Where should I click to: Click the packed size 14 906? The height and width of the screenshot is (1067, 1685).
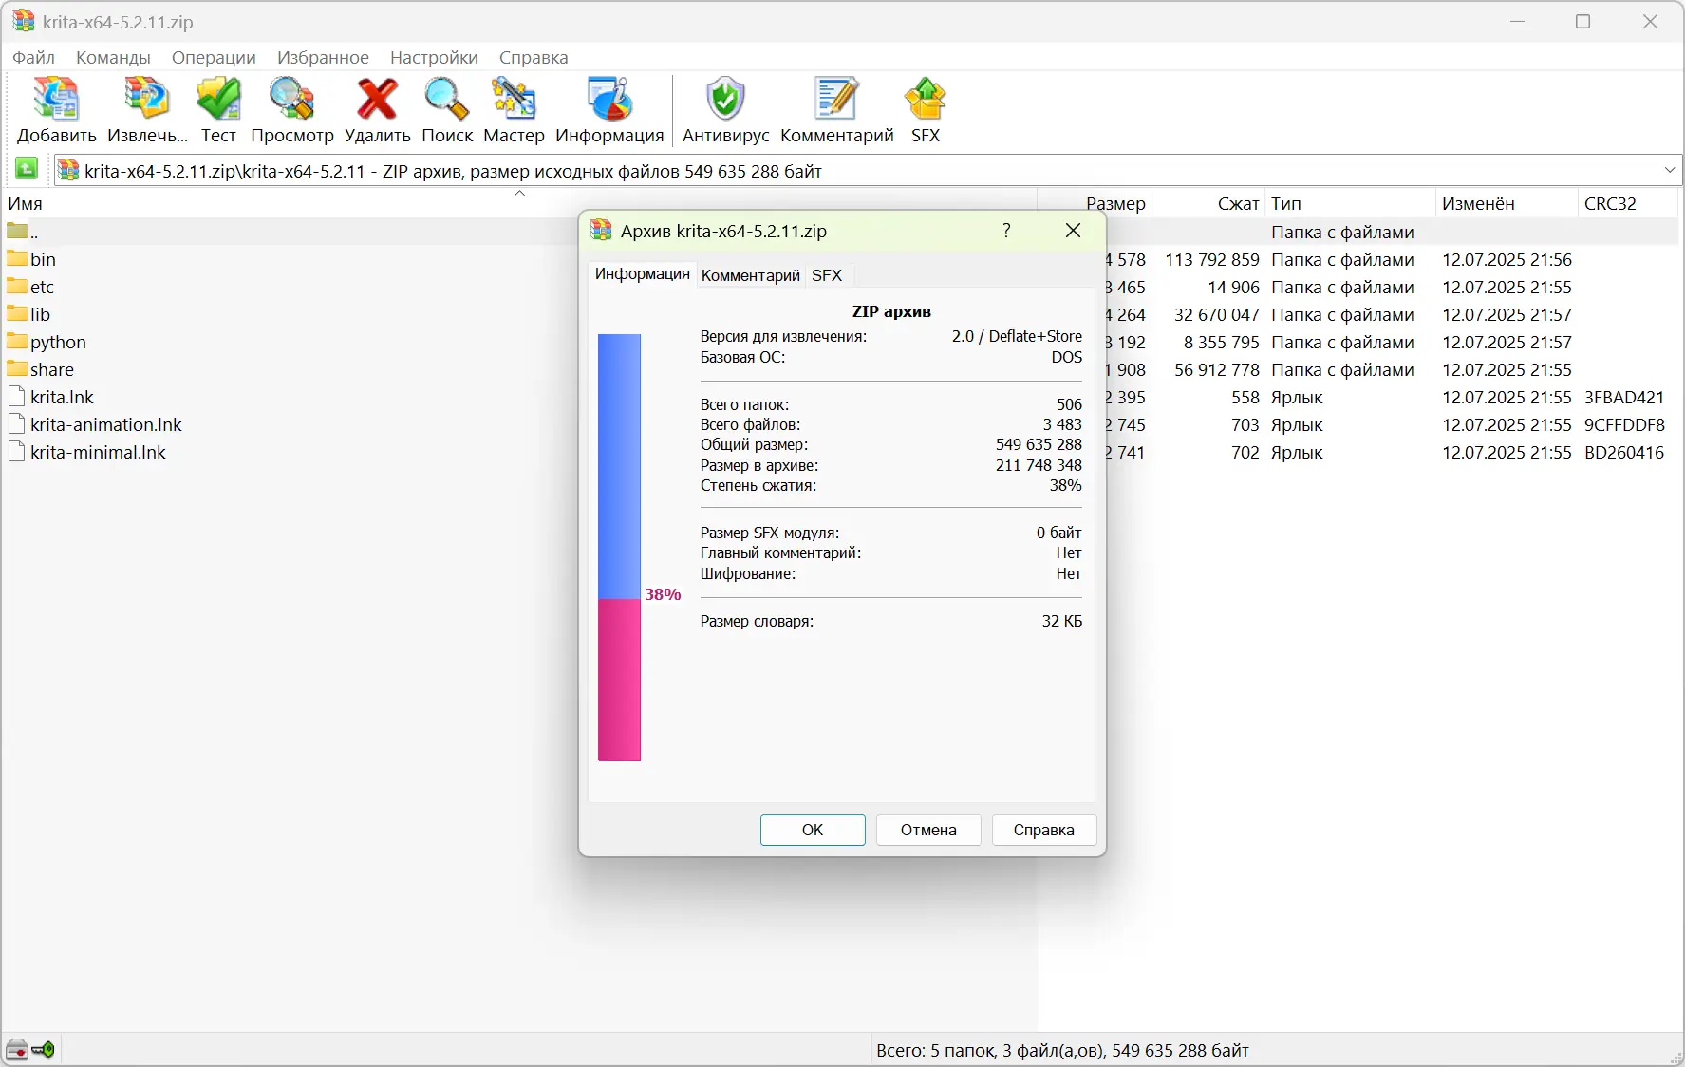[1234, 287]
